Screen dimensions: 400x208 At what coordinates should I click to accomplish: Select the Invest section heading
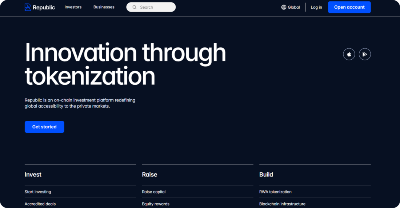click(33, 175)
